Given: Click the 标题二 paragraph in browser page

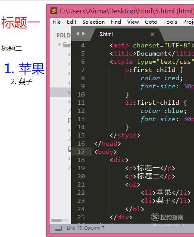Looking at the screenshot, I should (12, 49).
